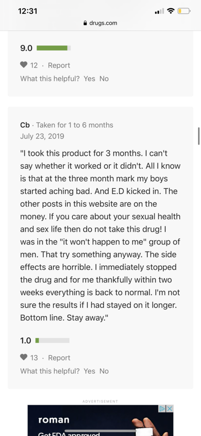Close the roman advertisement with the X icon
This screenshot has width=201, height=436.
[x=170, y=409]
